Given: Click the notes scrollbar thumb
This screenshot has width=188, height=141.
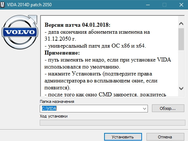Looking at the screenshot, I should pos(181,39).
